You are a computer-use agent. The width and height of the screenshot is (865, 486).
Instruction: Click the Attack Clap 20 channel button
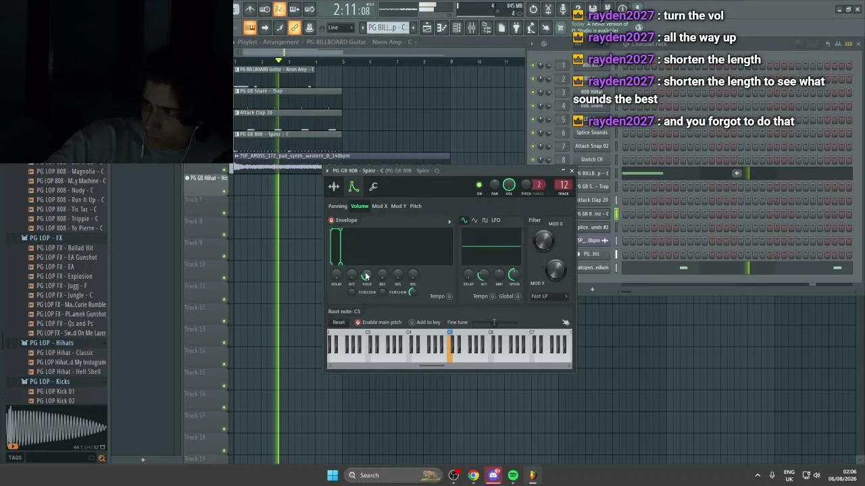tap(592, 200)
